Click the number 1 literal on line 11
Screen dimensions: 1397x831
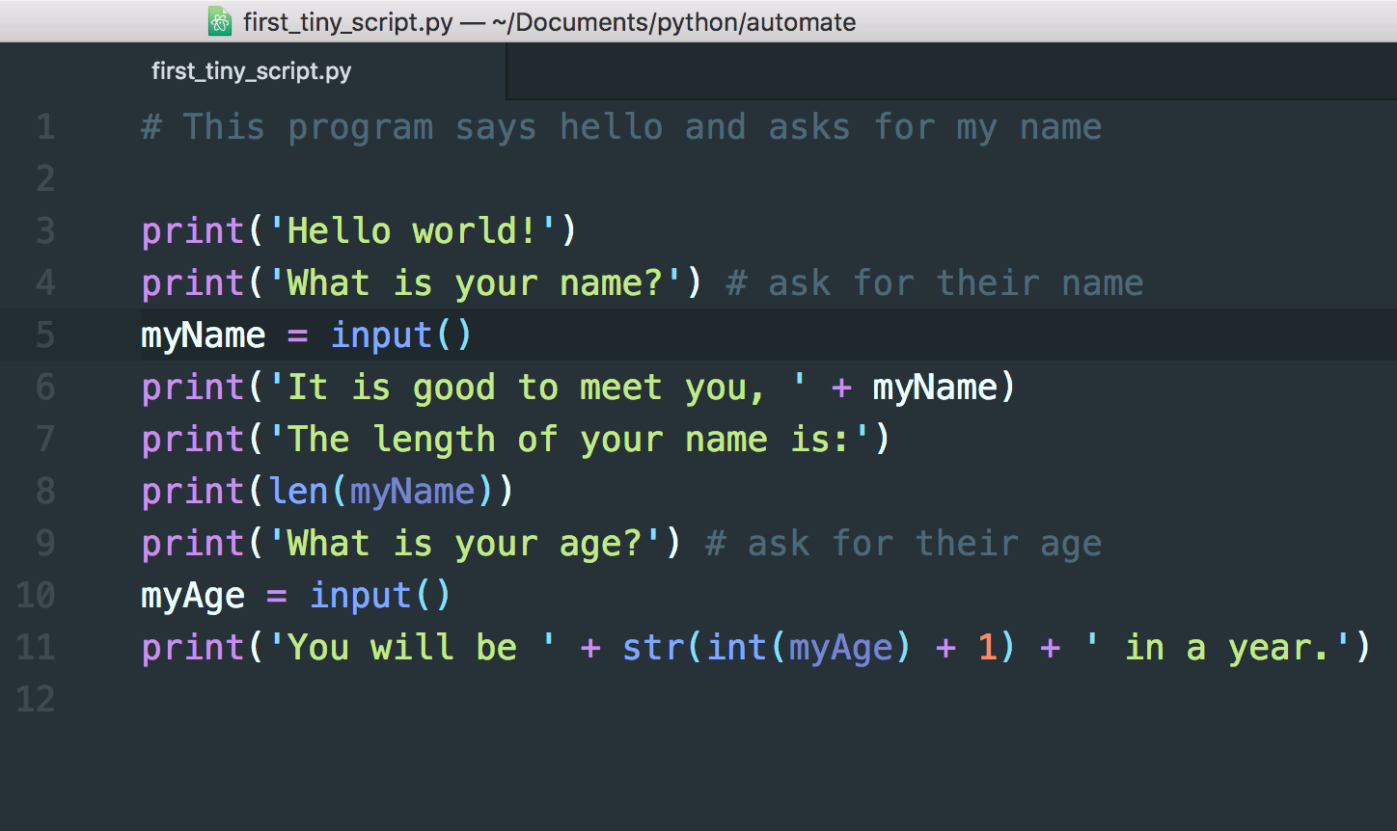point(988,647)
